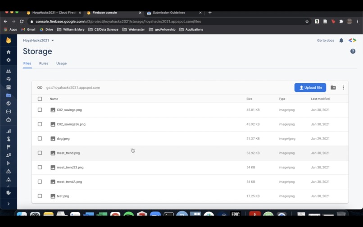Open Realtime Database sidebar icon

click(x=9, y=87)
